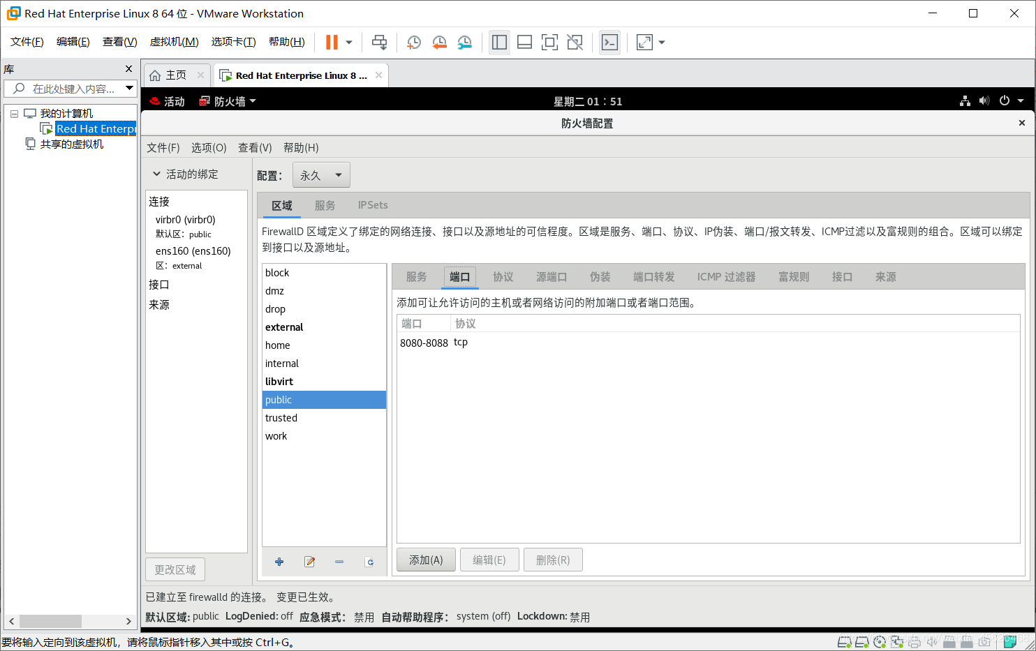Open the console view icon
The height and width of the screenshot is (651, 1036).
tap(609, 43)
